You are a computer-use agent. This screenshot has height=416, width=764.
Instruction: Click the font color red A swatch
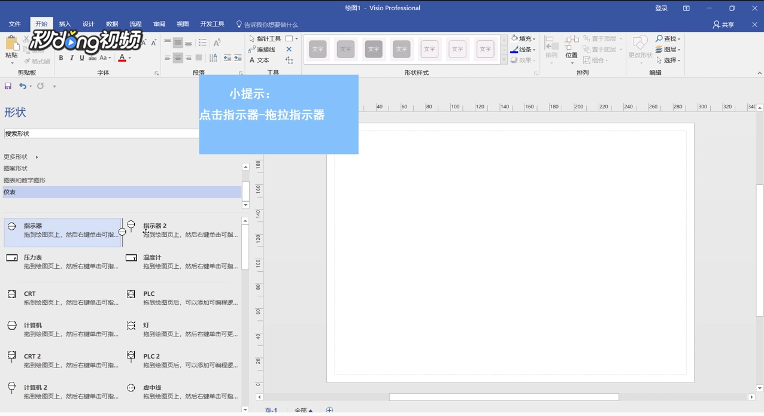122,58
